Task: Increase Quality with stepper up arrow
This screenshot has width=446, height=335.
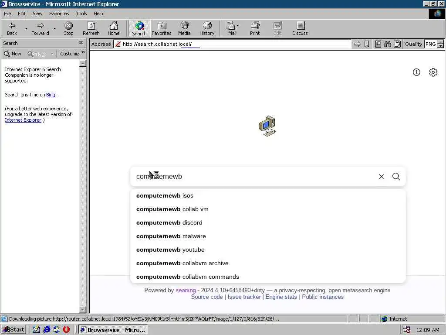Action: click(x=441, y=42)
